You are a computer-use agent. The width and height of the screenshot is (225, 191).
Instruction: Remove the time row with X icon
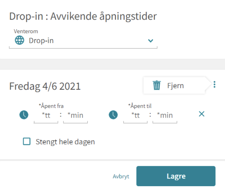click(202, 114)
